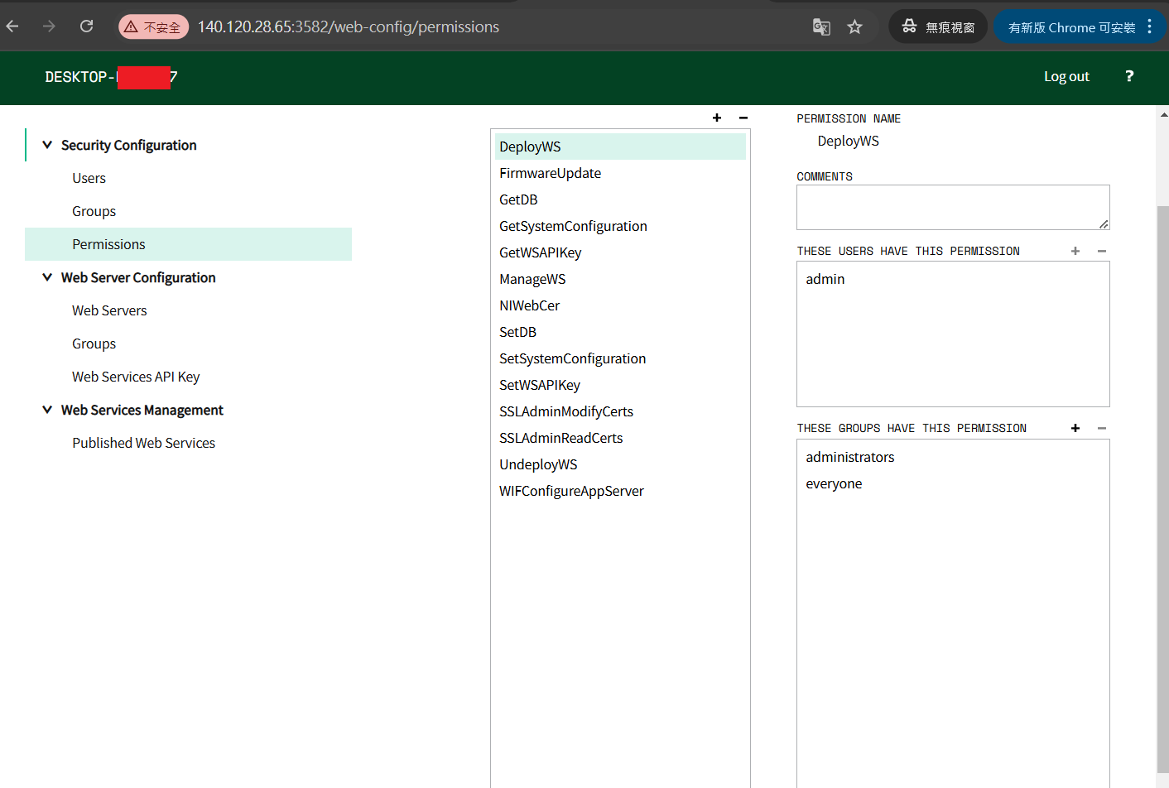Click the DESKTOP host name header
This screenshot has height=788, width=1169.
click(111, 77)
